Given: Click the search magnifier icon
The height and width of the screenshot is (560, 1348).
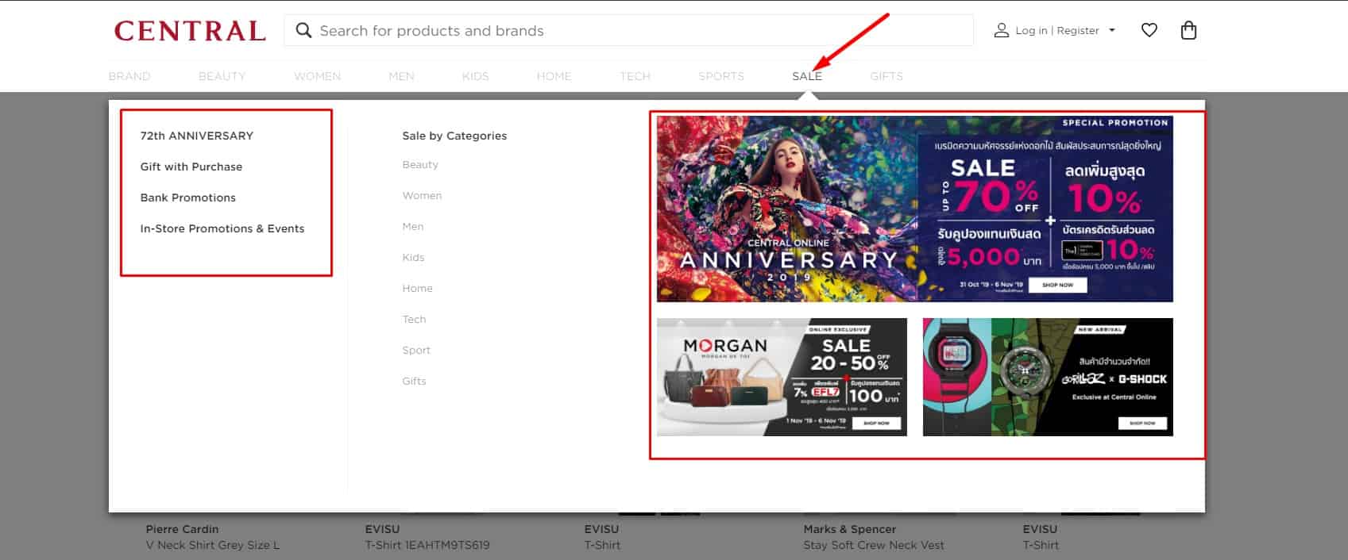Looking at the screenshot, I should 303,31.
